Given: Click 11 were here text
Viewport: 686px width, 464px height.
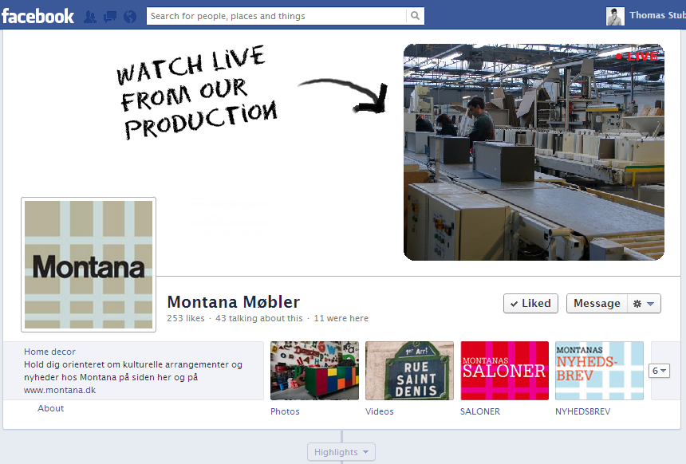Looking at the screenshot, I should (x=341, y=318).
